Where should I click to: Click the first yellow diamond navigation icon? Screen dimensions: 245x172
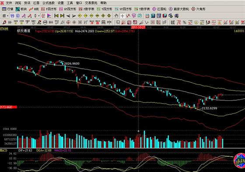click(x=80, y=16)
